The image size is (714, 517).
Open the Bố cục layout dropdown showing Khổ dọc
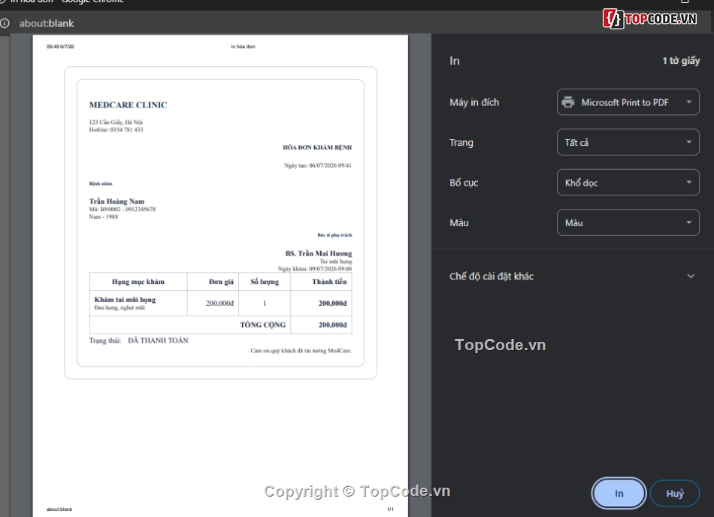pos(628,183)
